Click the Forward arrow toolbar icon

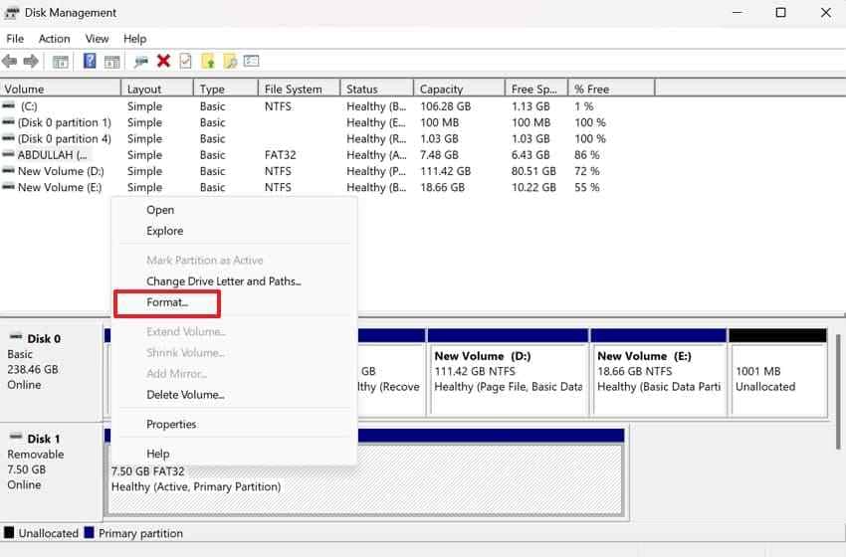coord(31,62)
